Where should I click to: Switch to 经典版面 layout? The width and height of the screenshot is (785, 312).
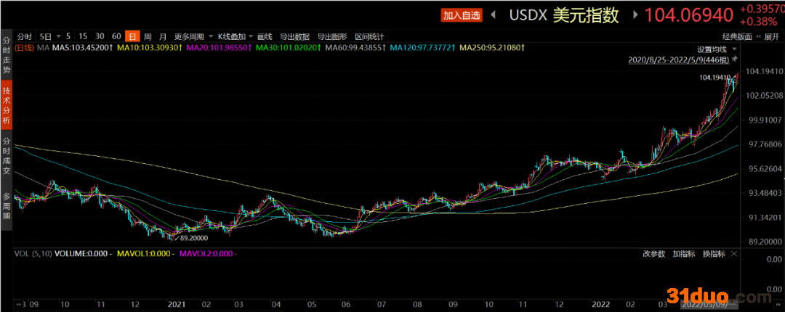point(736,36)
